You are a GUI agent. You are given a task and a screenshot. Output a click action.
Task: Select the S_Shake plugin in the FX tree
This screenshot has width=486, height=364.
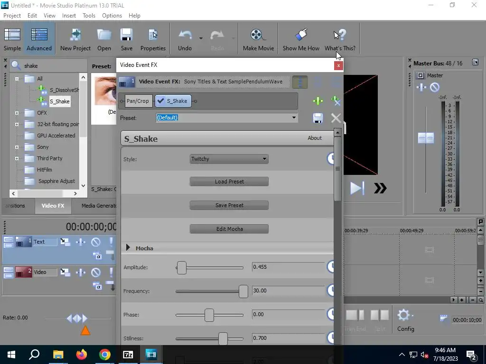[60, 101]
